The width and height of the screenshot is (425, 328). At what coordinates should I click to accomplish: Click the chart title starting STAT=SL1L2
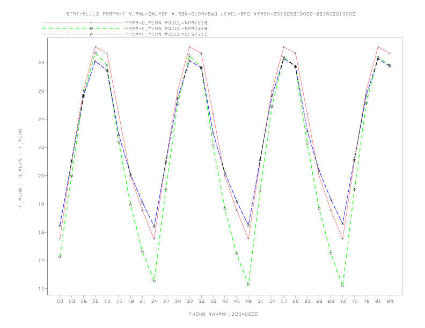211,14
